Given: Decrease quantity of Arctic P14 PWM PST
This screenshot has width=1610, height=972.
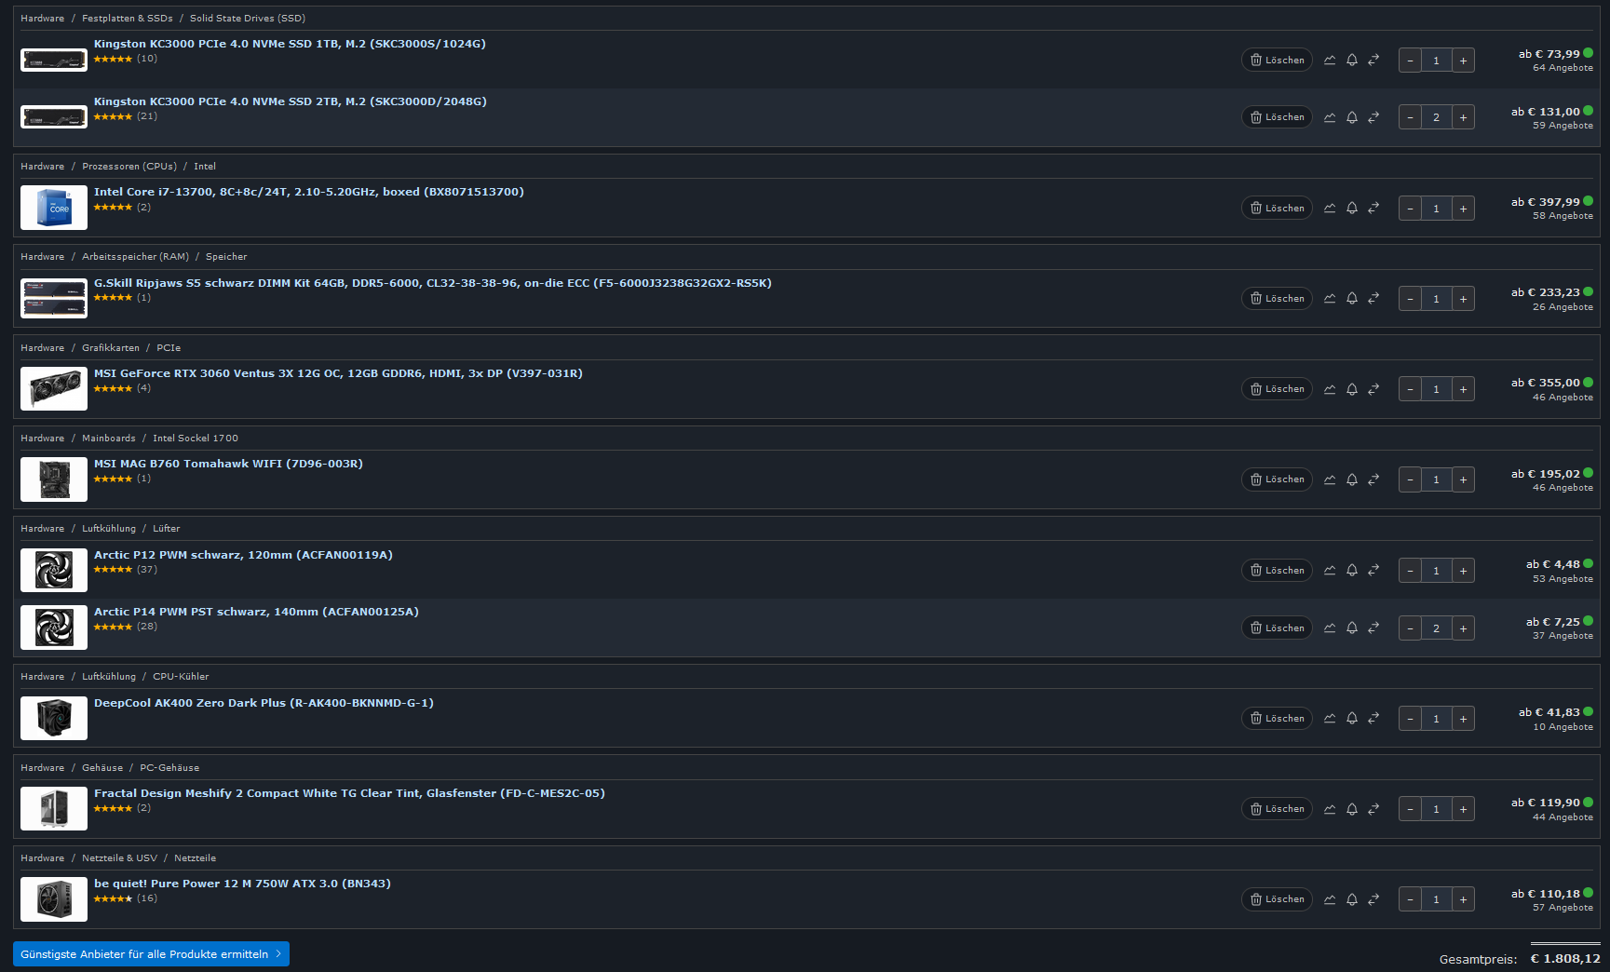Looking at the screenshot, I should pyautogui.click(x=1410, y=628).
